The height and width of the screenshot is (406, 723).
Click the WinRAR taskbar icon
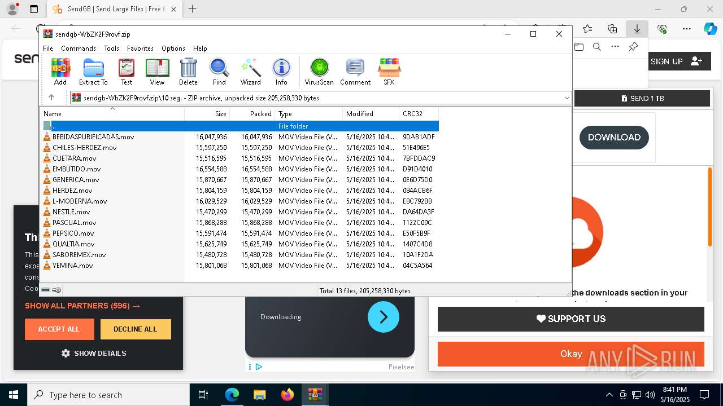[315, 395]
